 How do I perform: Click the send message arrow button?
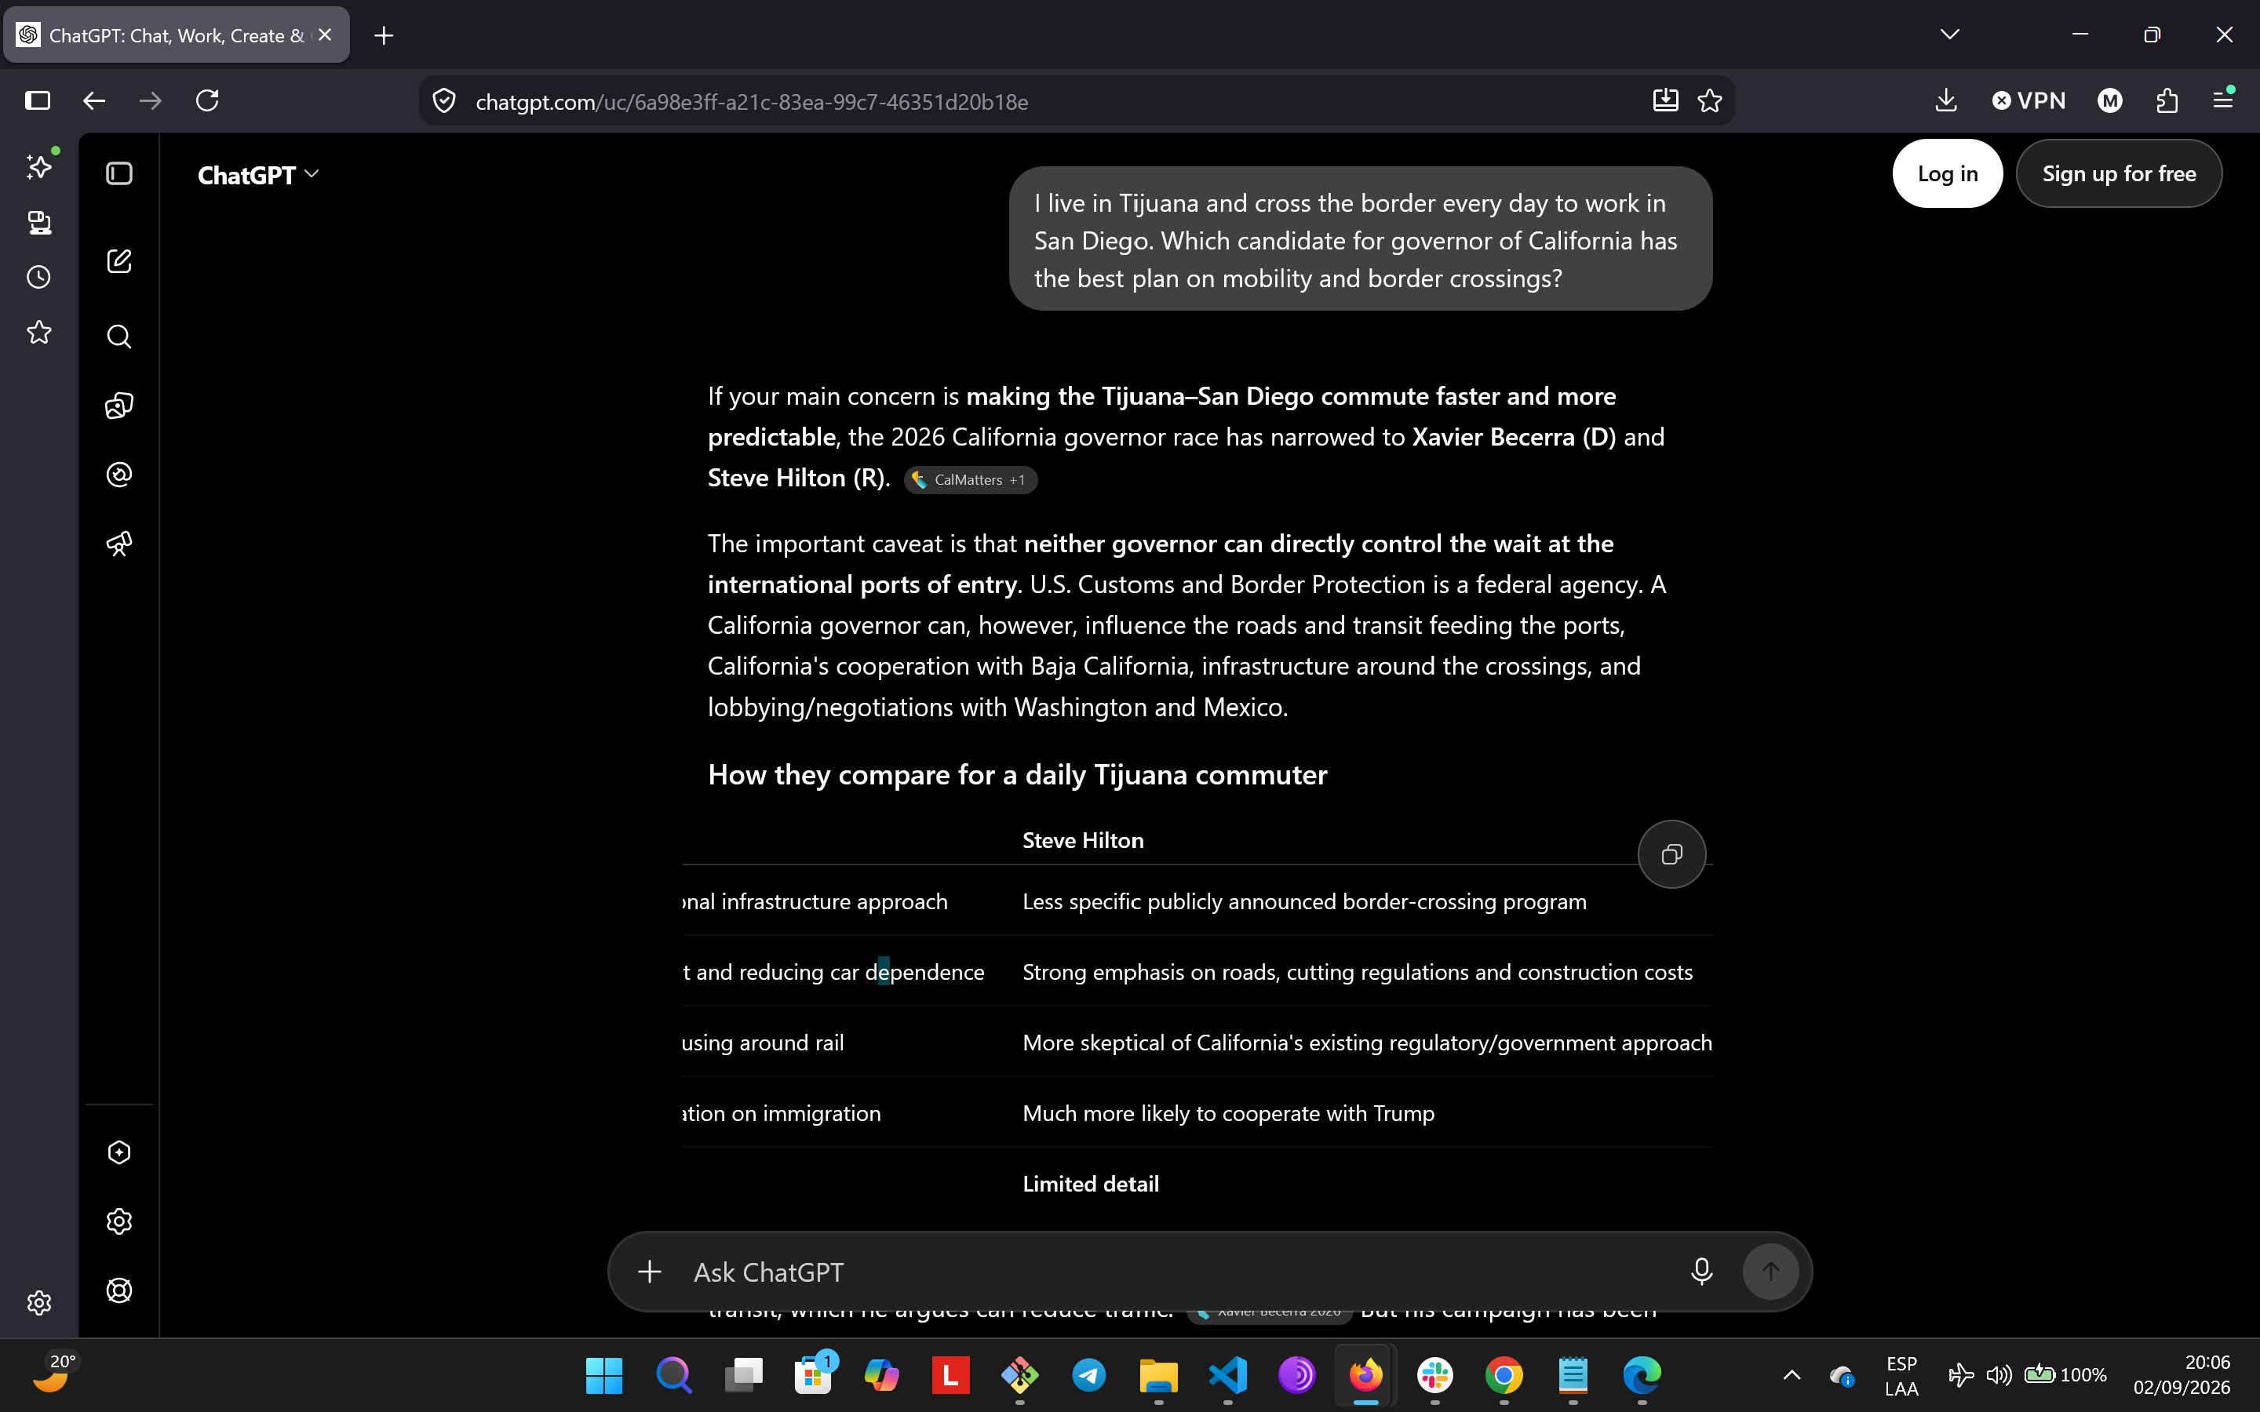[1770, 1271]
